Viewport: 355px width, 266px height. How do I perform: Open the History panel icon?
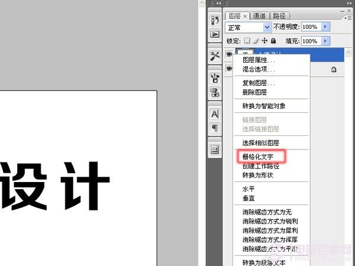[215, 21]
